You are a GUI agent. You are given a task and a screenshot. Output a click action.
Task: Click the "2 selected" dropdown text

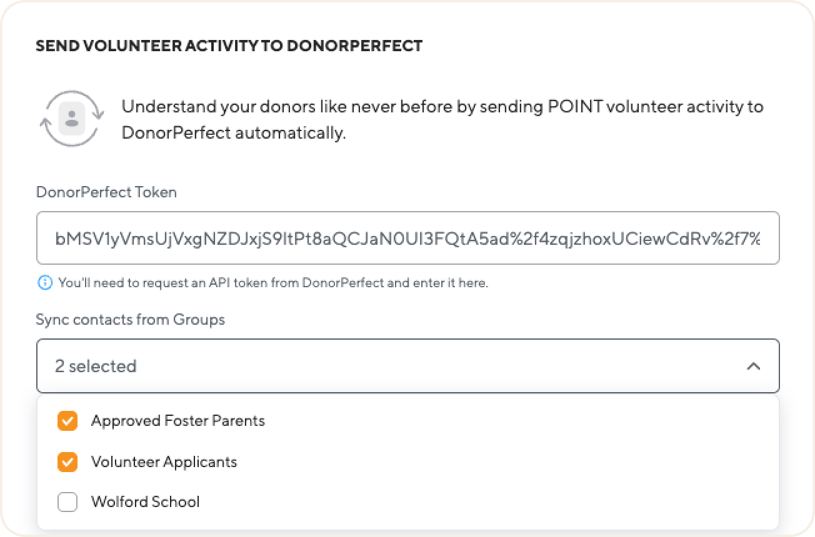pyautogui.click(x=96, y=367)
